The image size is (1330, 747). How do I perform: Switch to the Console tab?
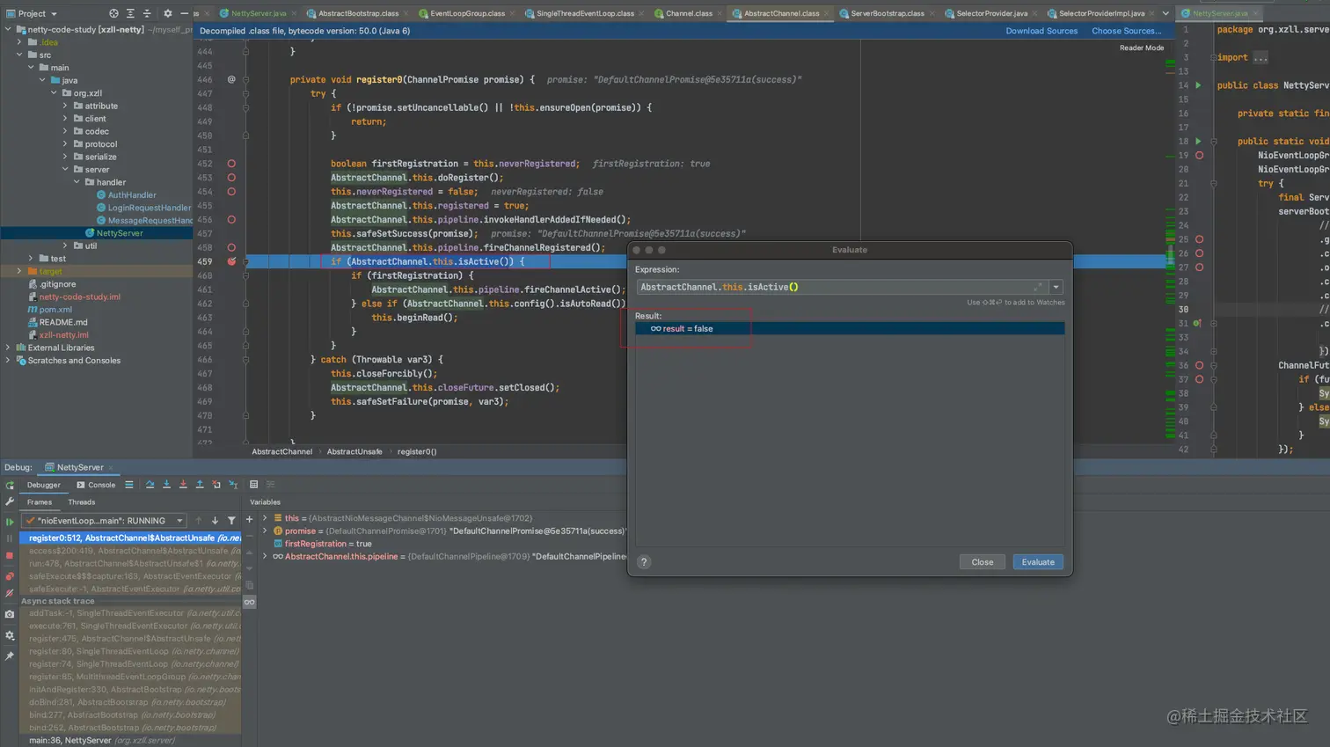click(x=96, y=485)
